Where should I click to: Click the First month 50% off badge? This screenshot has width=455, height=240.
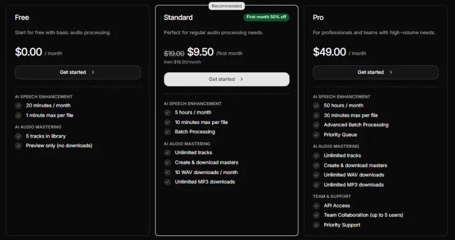266,17
